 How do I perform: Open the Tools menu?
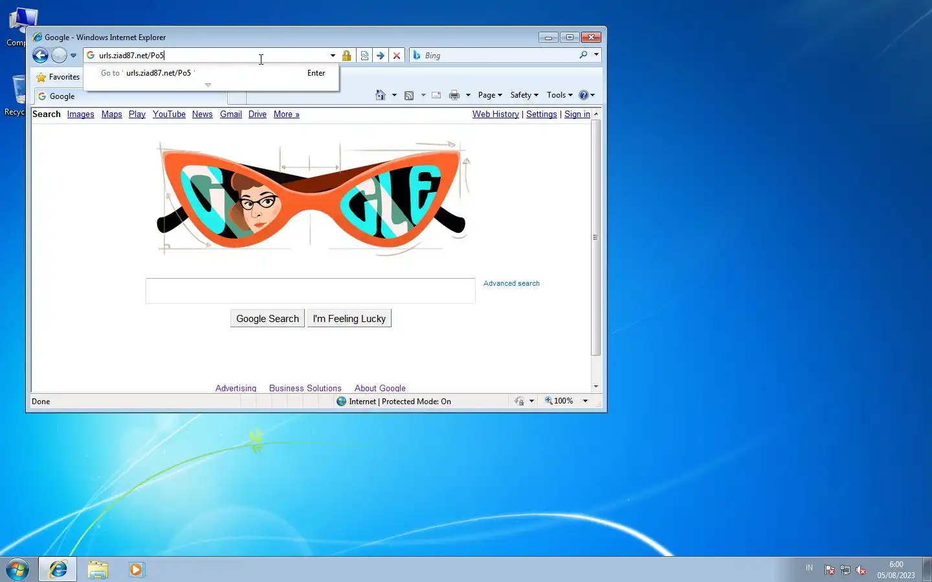560,95
